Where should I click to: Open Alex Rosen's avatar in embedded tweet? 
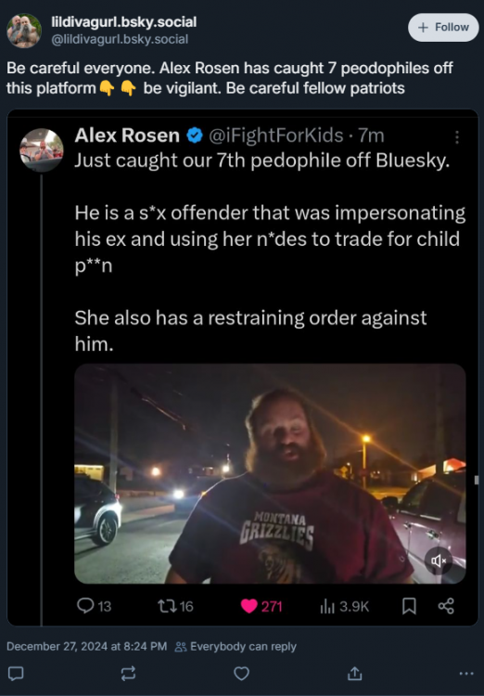coord(41,149)
